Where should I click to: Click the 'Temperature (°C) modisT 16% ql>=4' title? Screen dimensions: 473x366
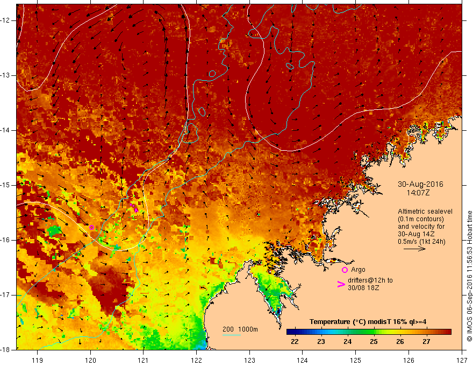pos(368,322)
